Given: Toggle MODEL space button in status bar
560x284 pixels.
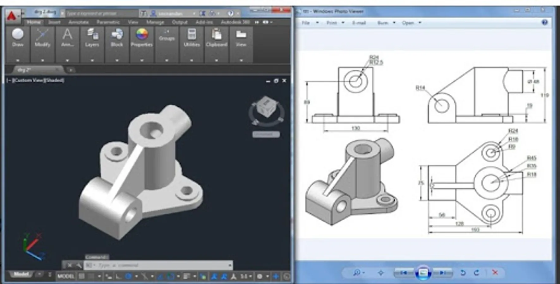Looking at the screenshot, I should [x=66, y=276].
